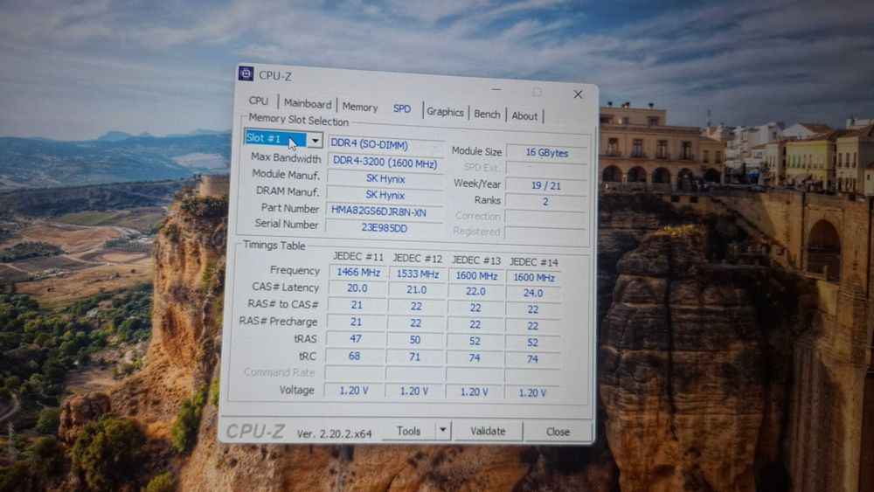The width and height of the screenshot is (874, 492).
Task: Switch to the Mainboard tab
Action: point(307,104)
